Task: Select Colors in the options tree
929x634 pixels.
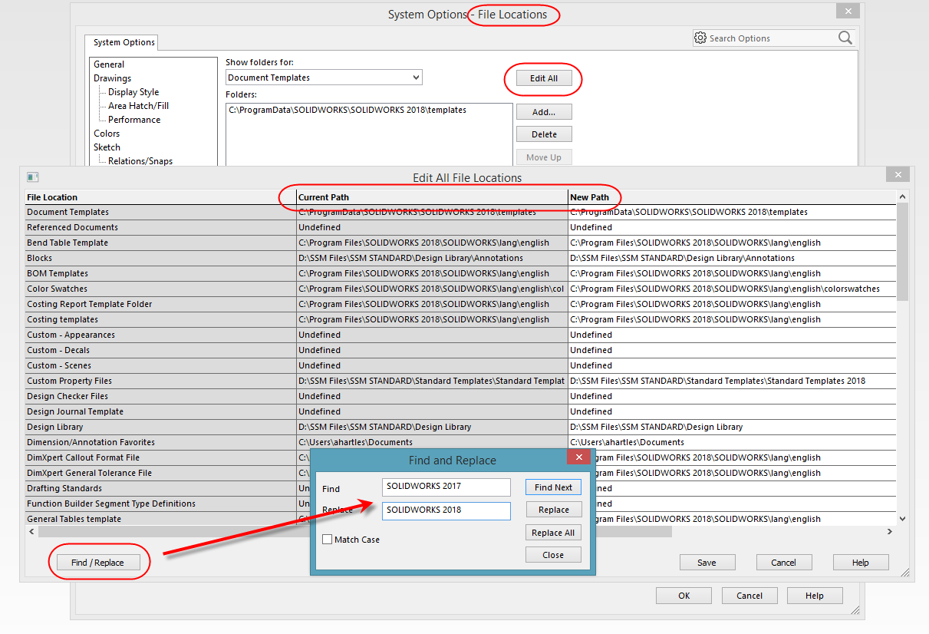Action: pos(107,134)
